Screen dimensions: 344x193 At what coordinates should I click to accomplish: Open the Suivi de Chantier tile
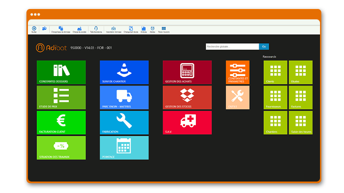124,73
